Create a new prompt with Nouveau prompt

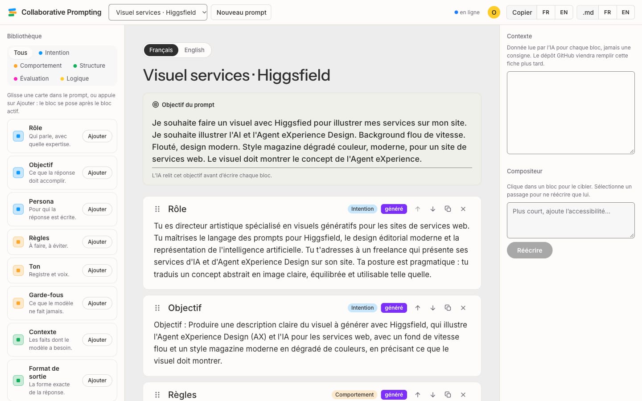click(241, 12)
